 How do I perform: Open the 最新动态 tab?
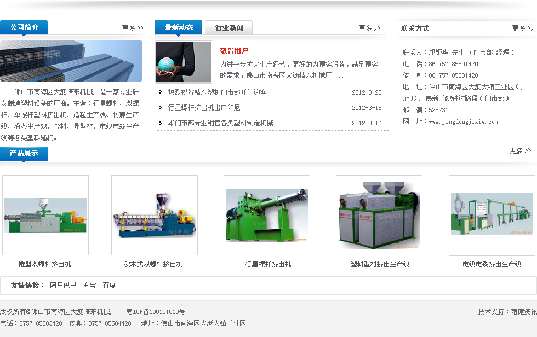click(179, 27)
